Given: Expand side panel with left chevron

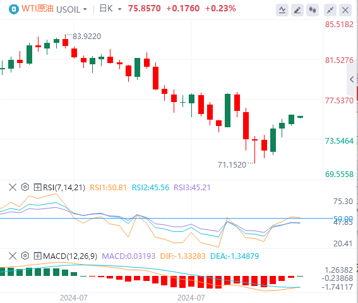Looking at the screenshot, I should click(x=352, y=79).
